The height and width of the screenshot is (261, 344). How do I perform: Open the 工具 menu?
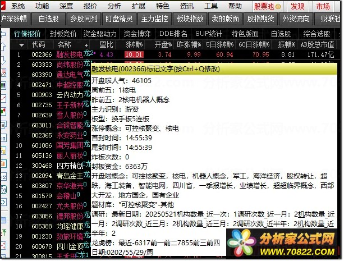pos(211,6)
